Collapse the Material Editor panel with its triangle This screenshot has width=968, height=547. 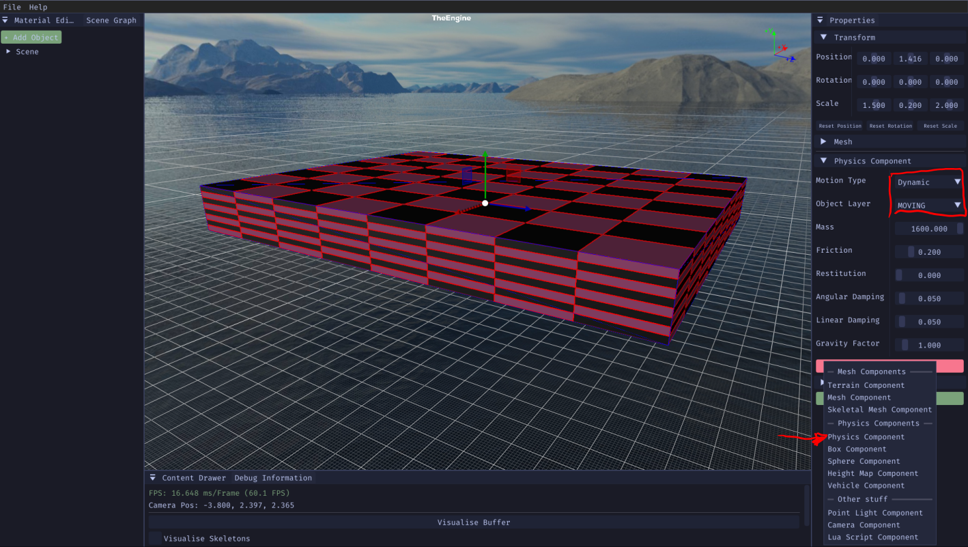(5, 20)
